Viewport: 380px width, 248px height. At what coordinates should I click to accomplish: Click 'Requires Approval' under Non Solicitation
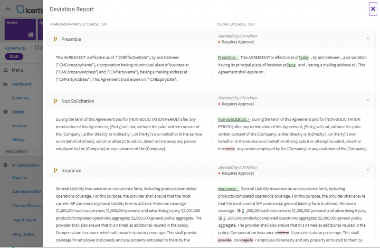point(238,104)
